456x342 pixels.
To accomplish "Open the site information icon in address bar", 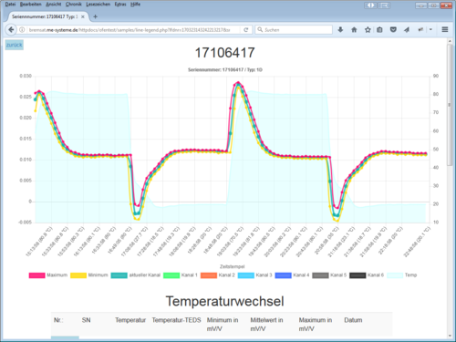I will [22, 30].
